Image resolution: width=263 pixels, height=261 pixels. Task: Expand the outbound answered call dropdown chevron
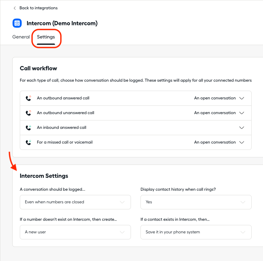click(x=241, y=98)
